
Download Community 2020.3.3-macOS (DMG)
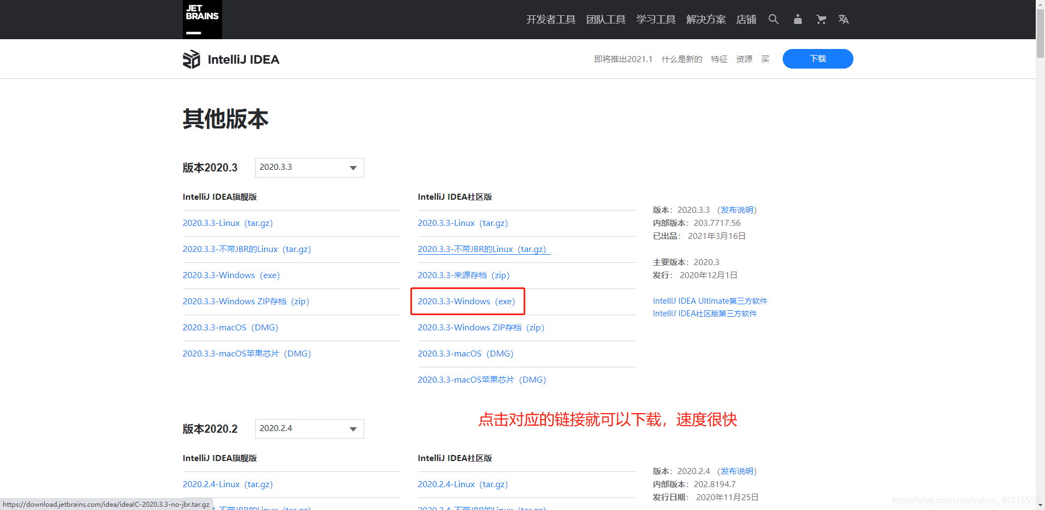point(465,354)
